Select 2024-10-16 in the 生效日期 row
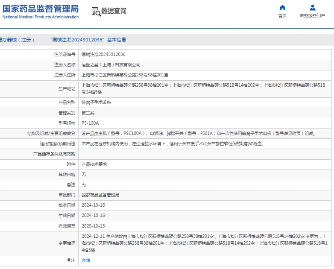334x269 pixels. pyautogui.click(x=93, y=215)
